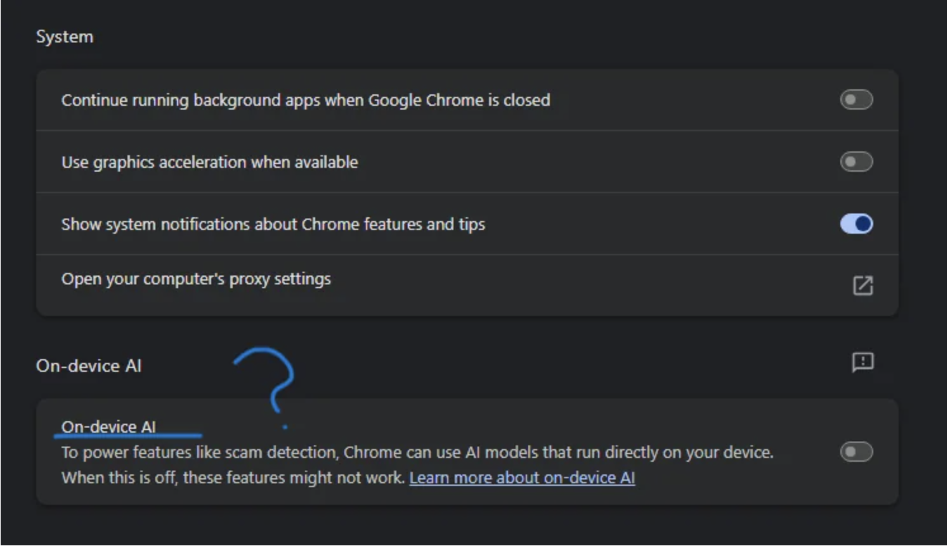Enable graphics acceleration when available
The image size is (950, 546).
856,162
